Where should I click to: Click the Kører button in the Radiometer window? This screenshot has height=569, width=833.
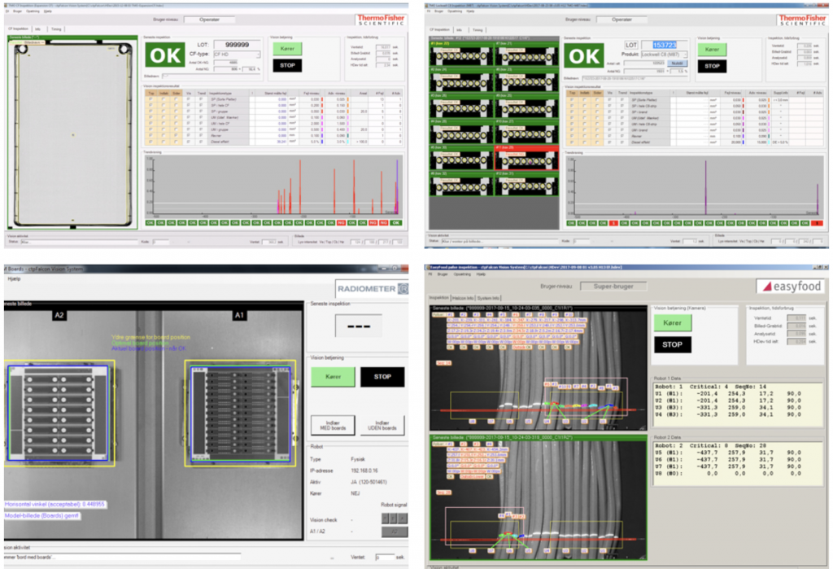[333, 377]
